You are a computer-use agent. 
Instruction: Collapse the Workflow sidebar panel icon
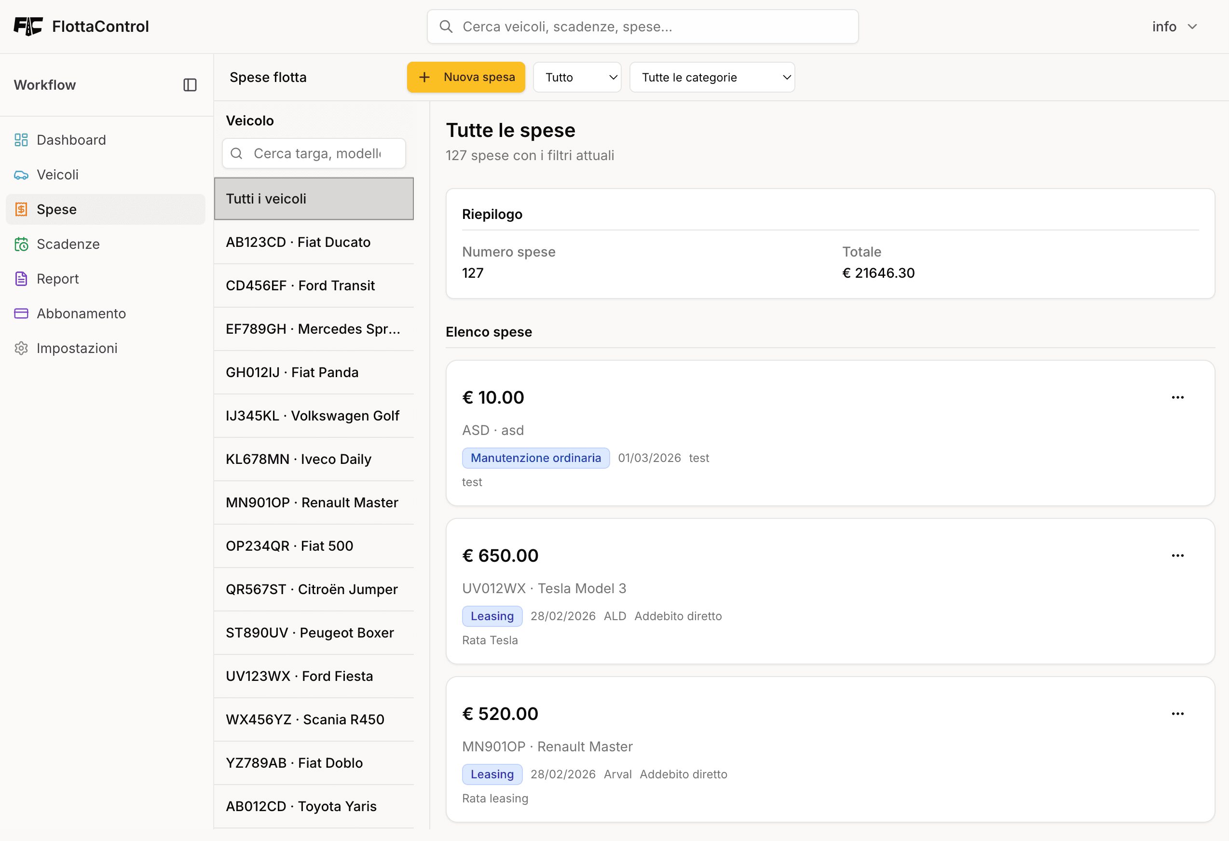click(190, 85)
